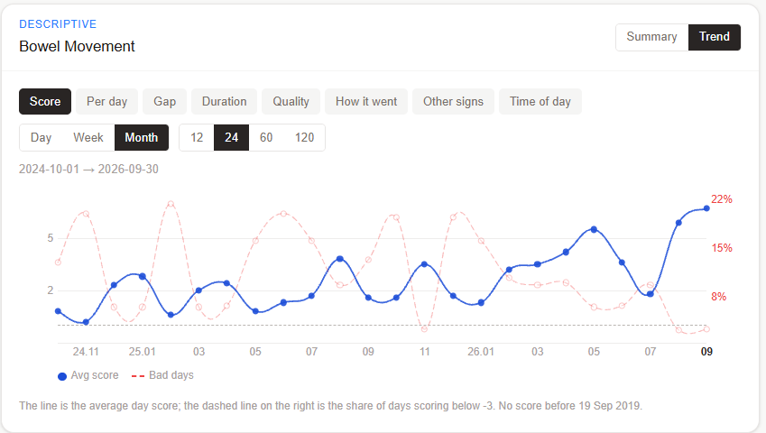766x433 pixels.
Task: Click the blue score peak above 05 in 2026
Action: pos(594,229)
